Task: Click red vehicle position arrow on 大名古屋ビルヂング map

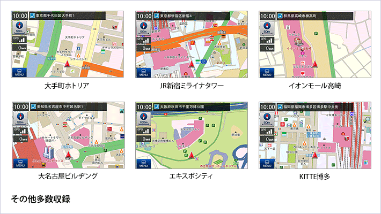Action: [69, 155]
